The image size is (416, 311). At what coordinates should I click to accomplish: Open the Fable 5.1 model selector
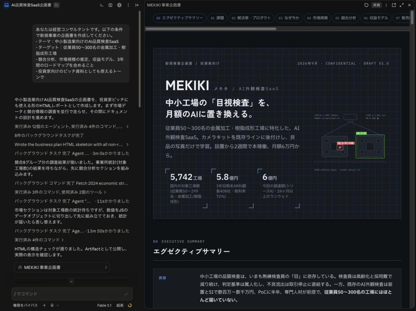[x=104, y=305]
